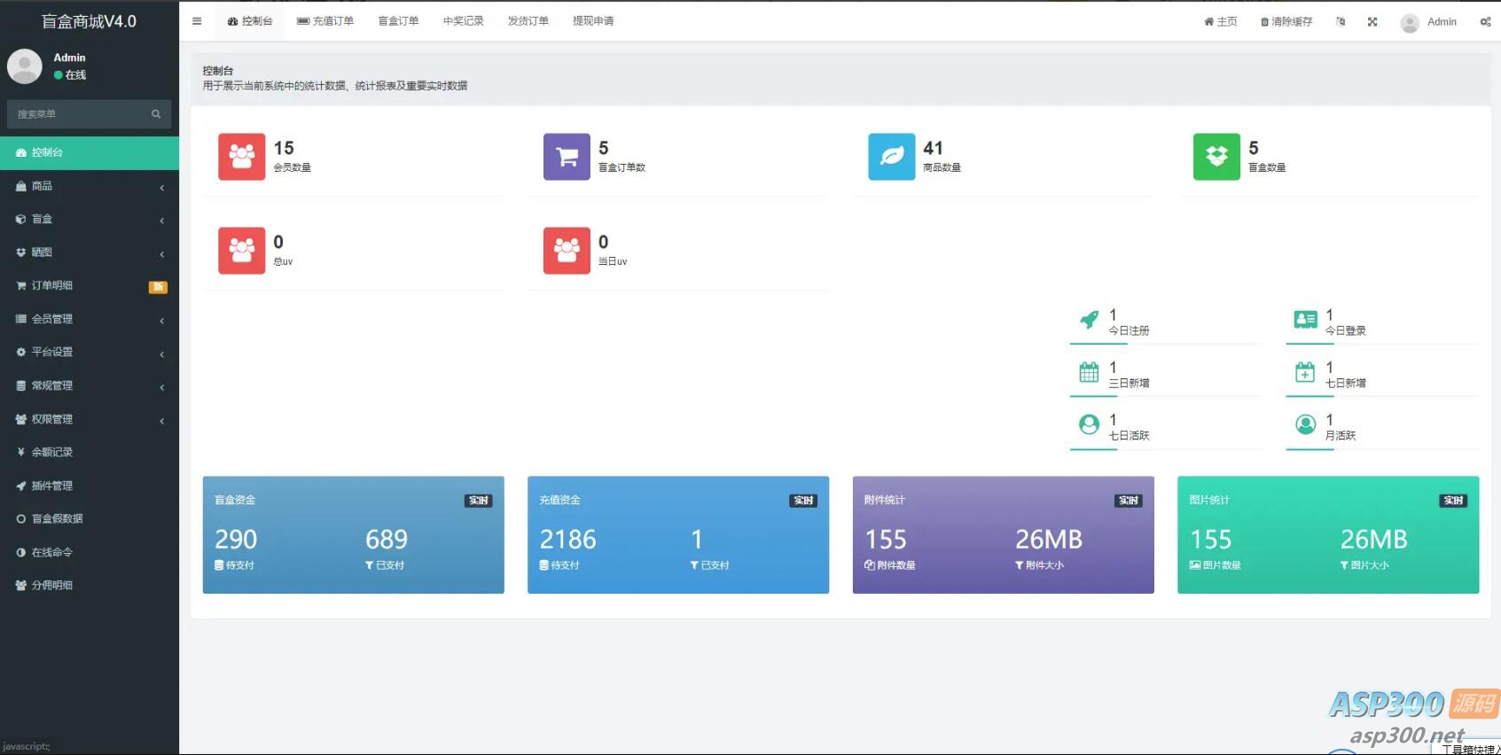Click the purple shopping cart 盲盒订单数 icon

567,157
